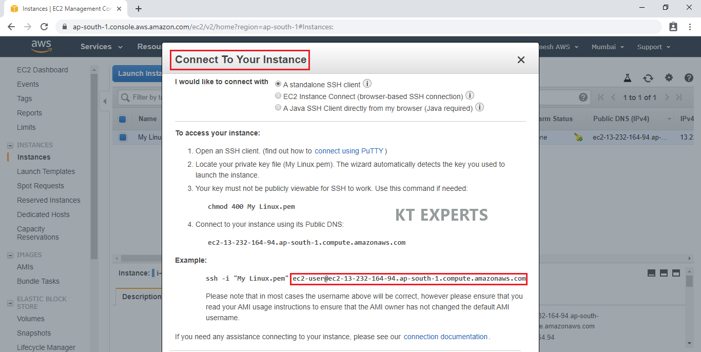
Task: Click the AWS logo in header
Action: click(42, 47)
